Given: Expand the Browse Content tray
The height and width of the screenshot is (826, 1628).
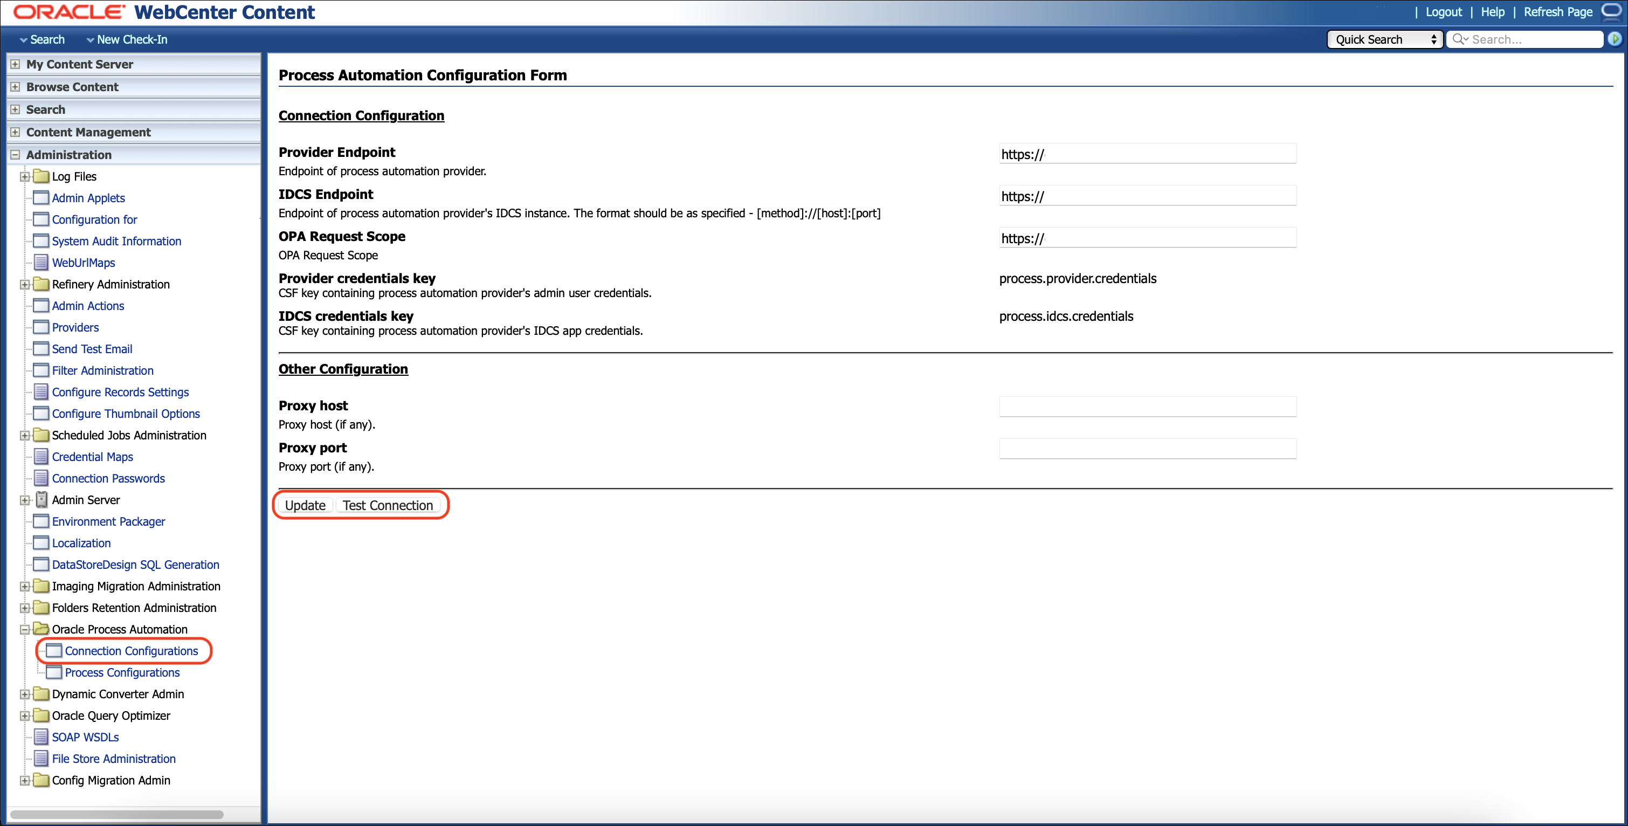Looking at the screenshot, I should [15, 87].
